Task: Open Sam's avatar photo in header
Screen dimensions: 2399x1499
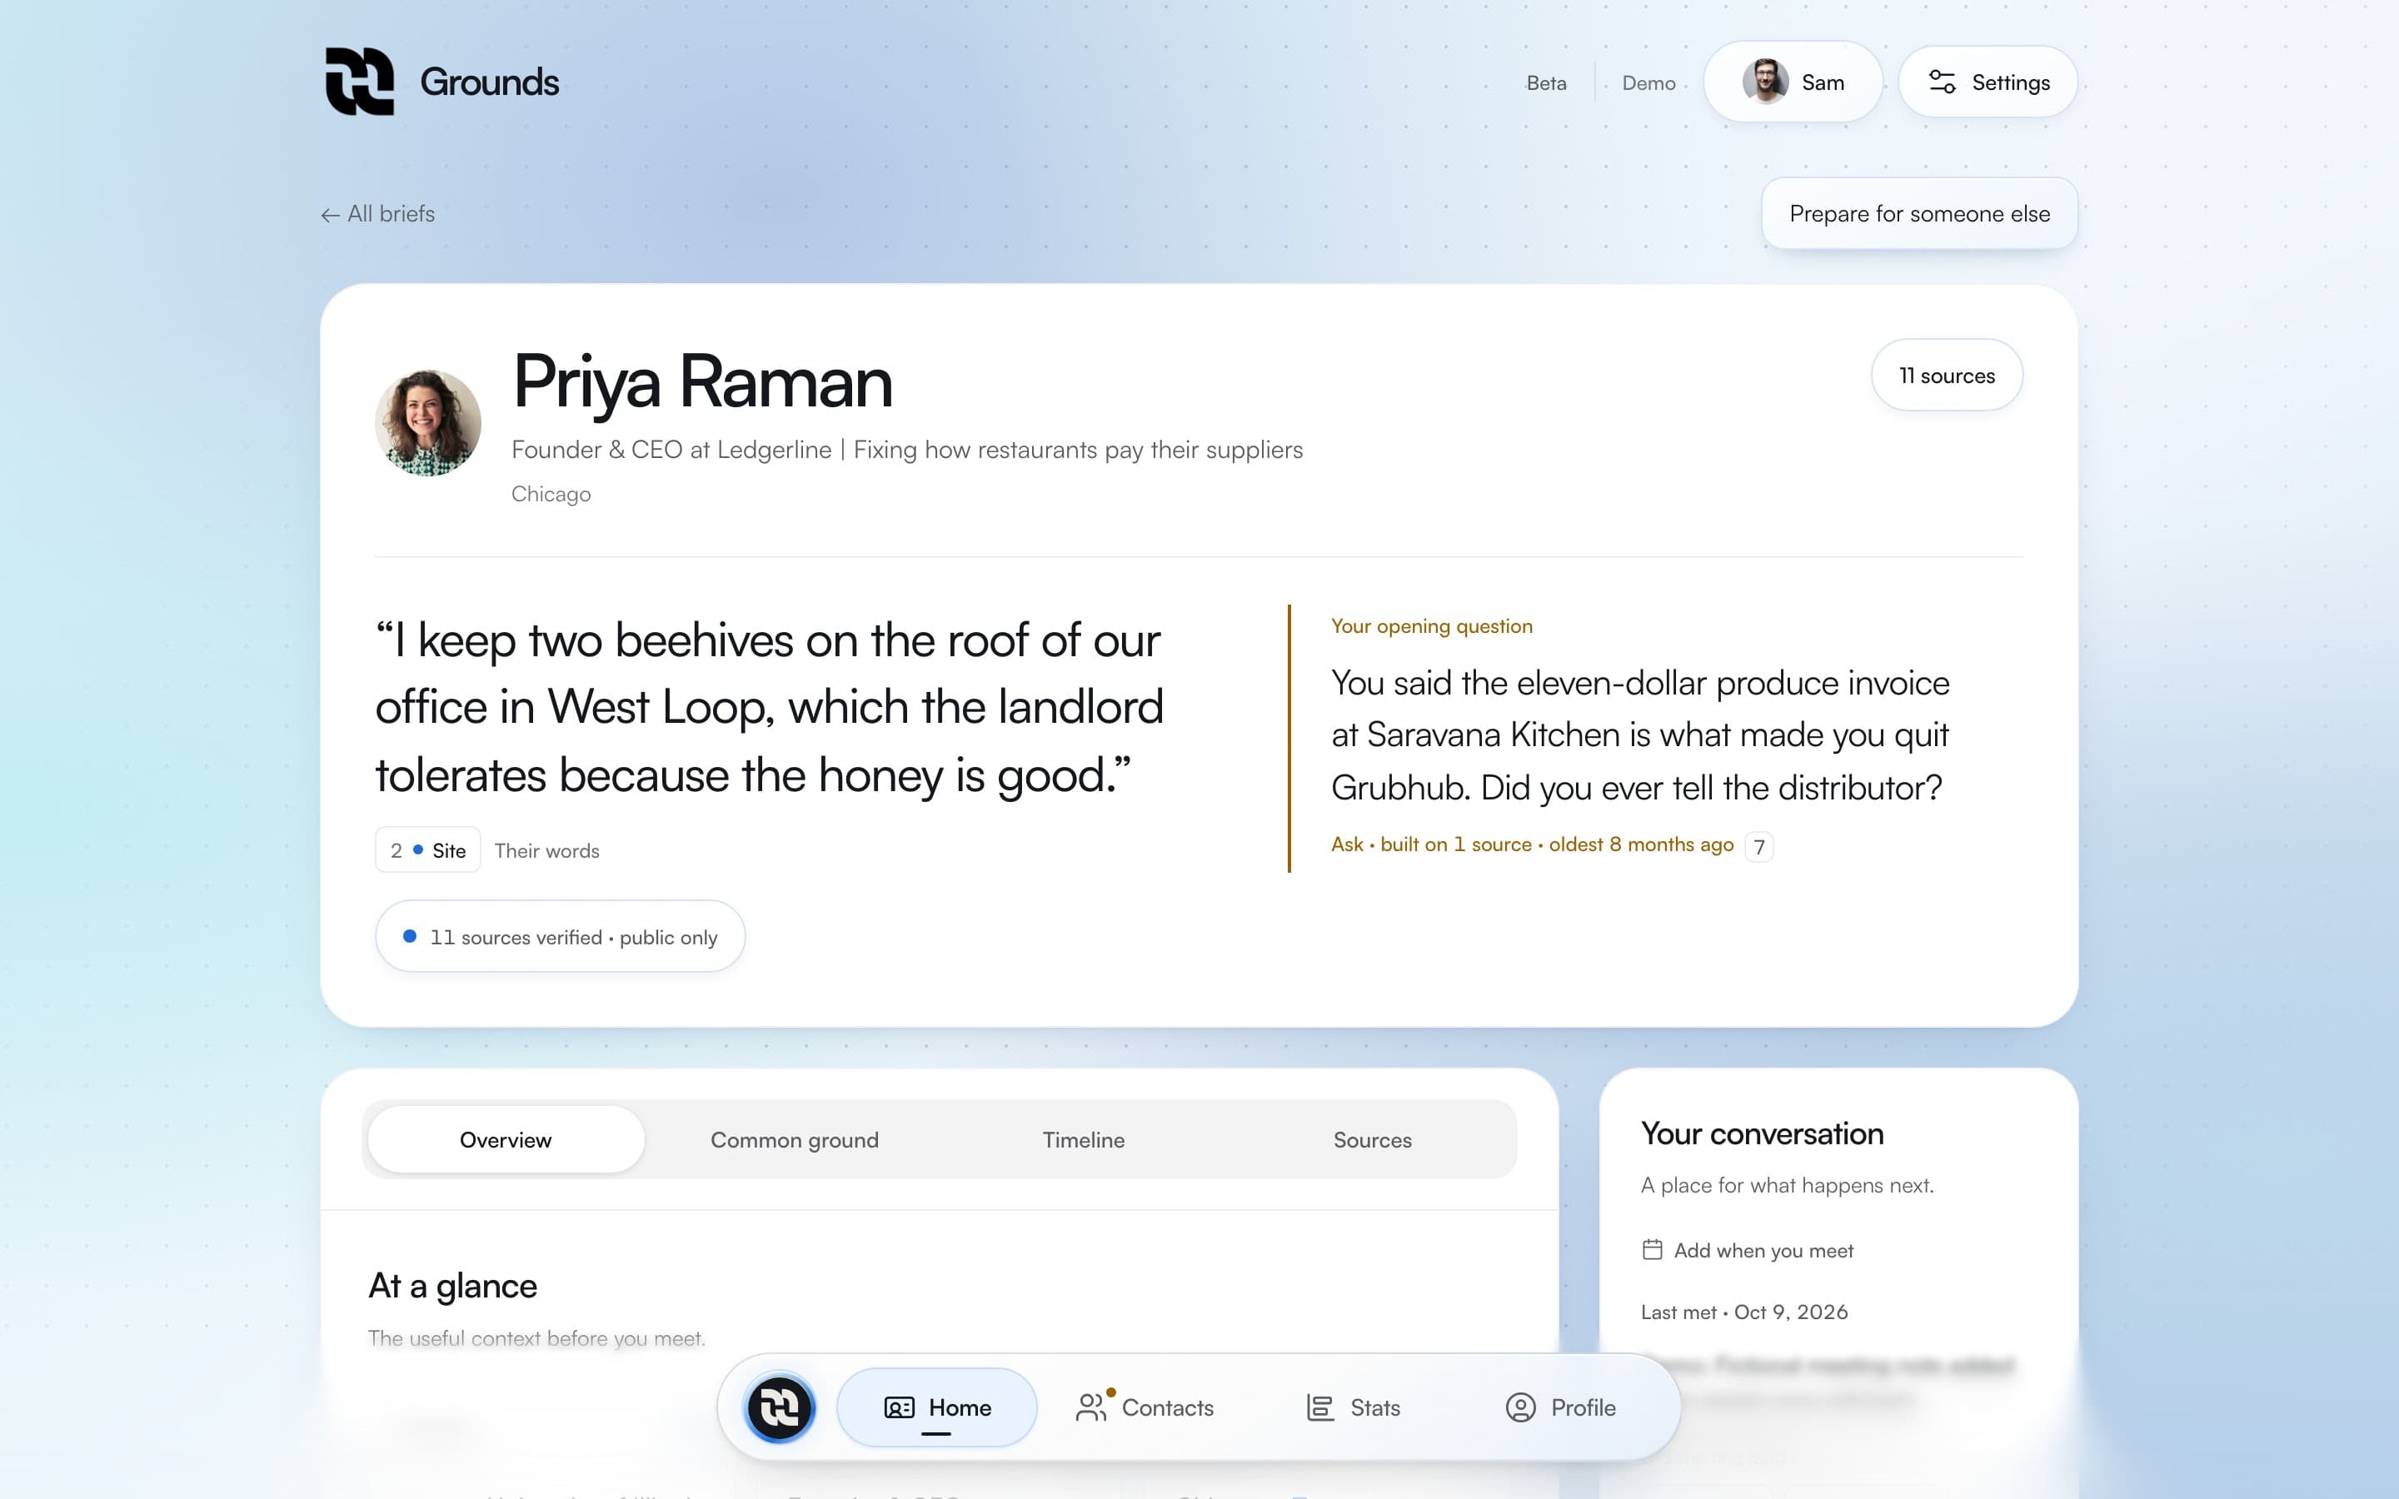Action: pyautogui.click(x=1766, y=82)
